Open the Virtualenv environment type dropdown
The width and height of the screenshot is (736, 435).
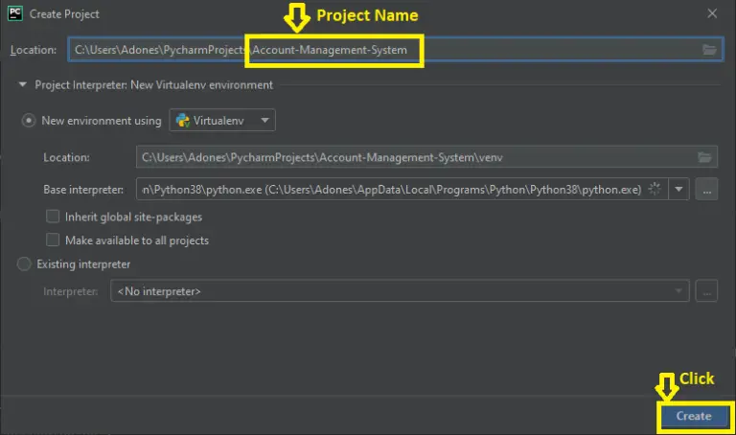tap(222, 121)
